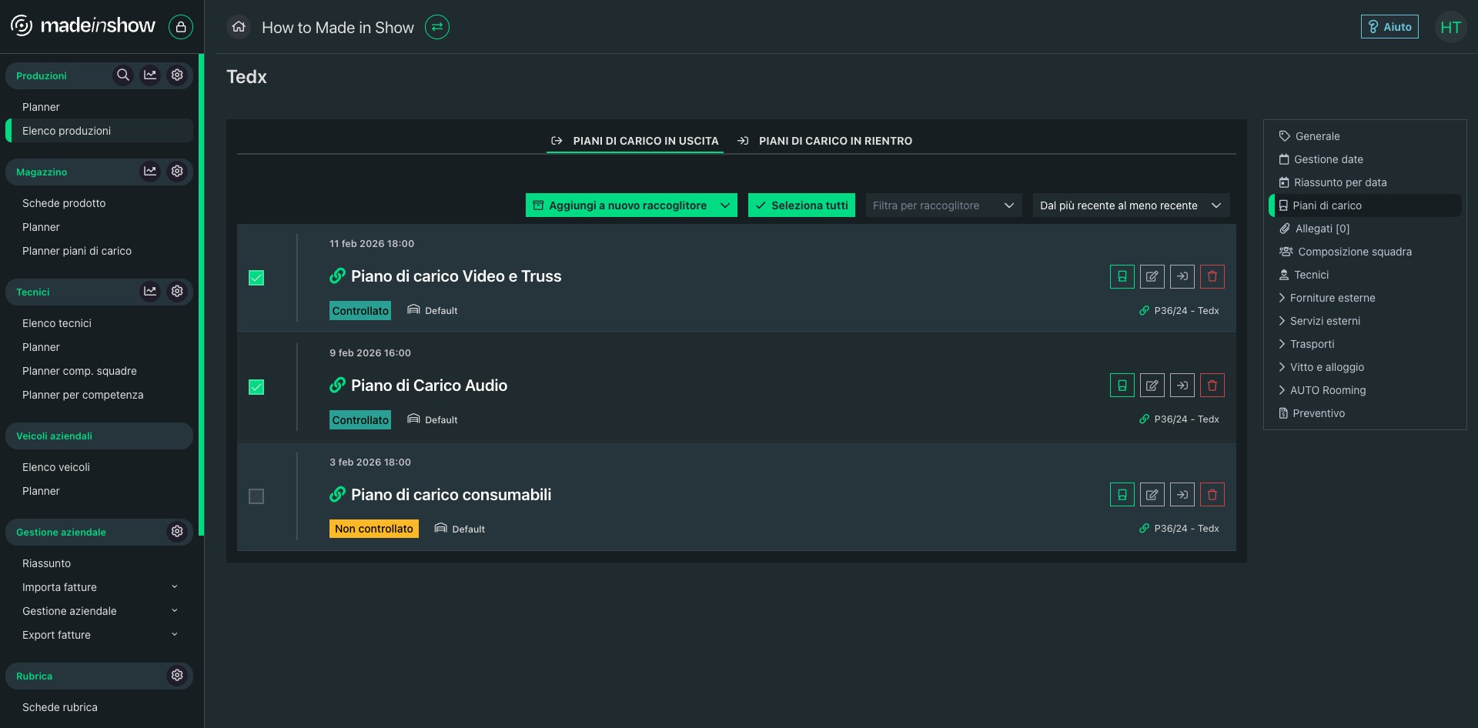This screenshot has height=728, width=1478.
Task: Click the Aiuto help button
Action: 1389,27
